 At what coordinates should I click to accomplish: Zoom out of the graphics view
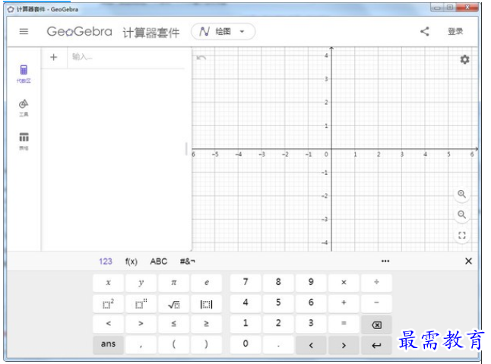click(x=462, y=215)
